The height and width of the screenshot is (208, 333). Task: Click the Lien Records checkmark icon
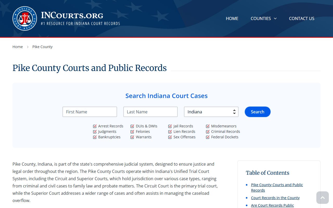pos(170,132)
